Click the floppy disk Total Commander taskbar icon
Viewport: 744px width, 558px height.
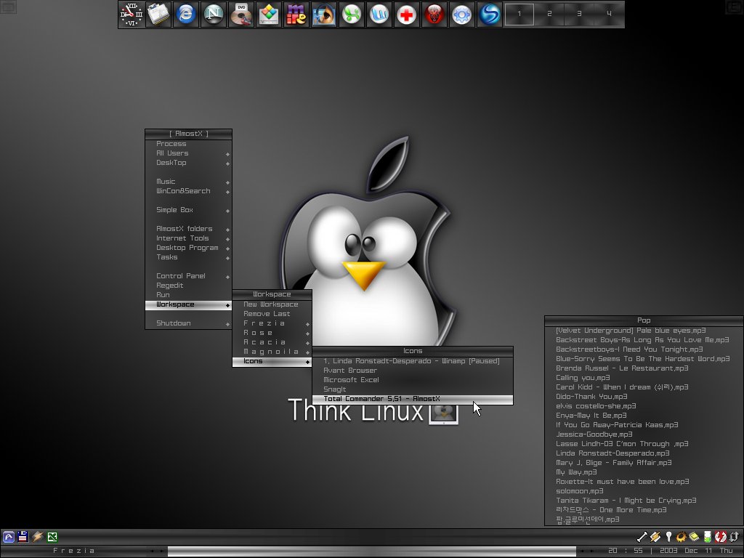pyautogui.click(x=23, y=537)
